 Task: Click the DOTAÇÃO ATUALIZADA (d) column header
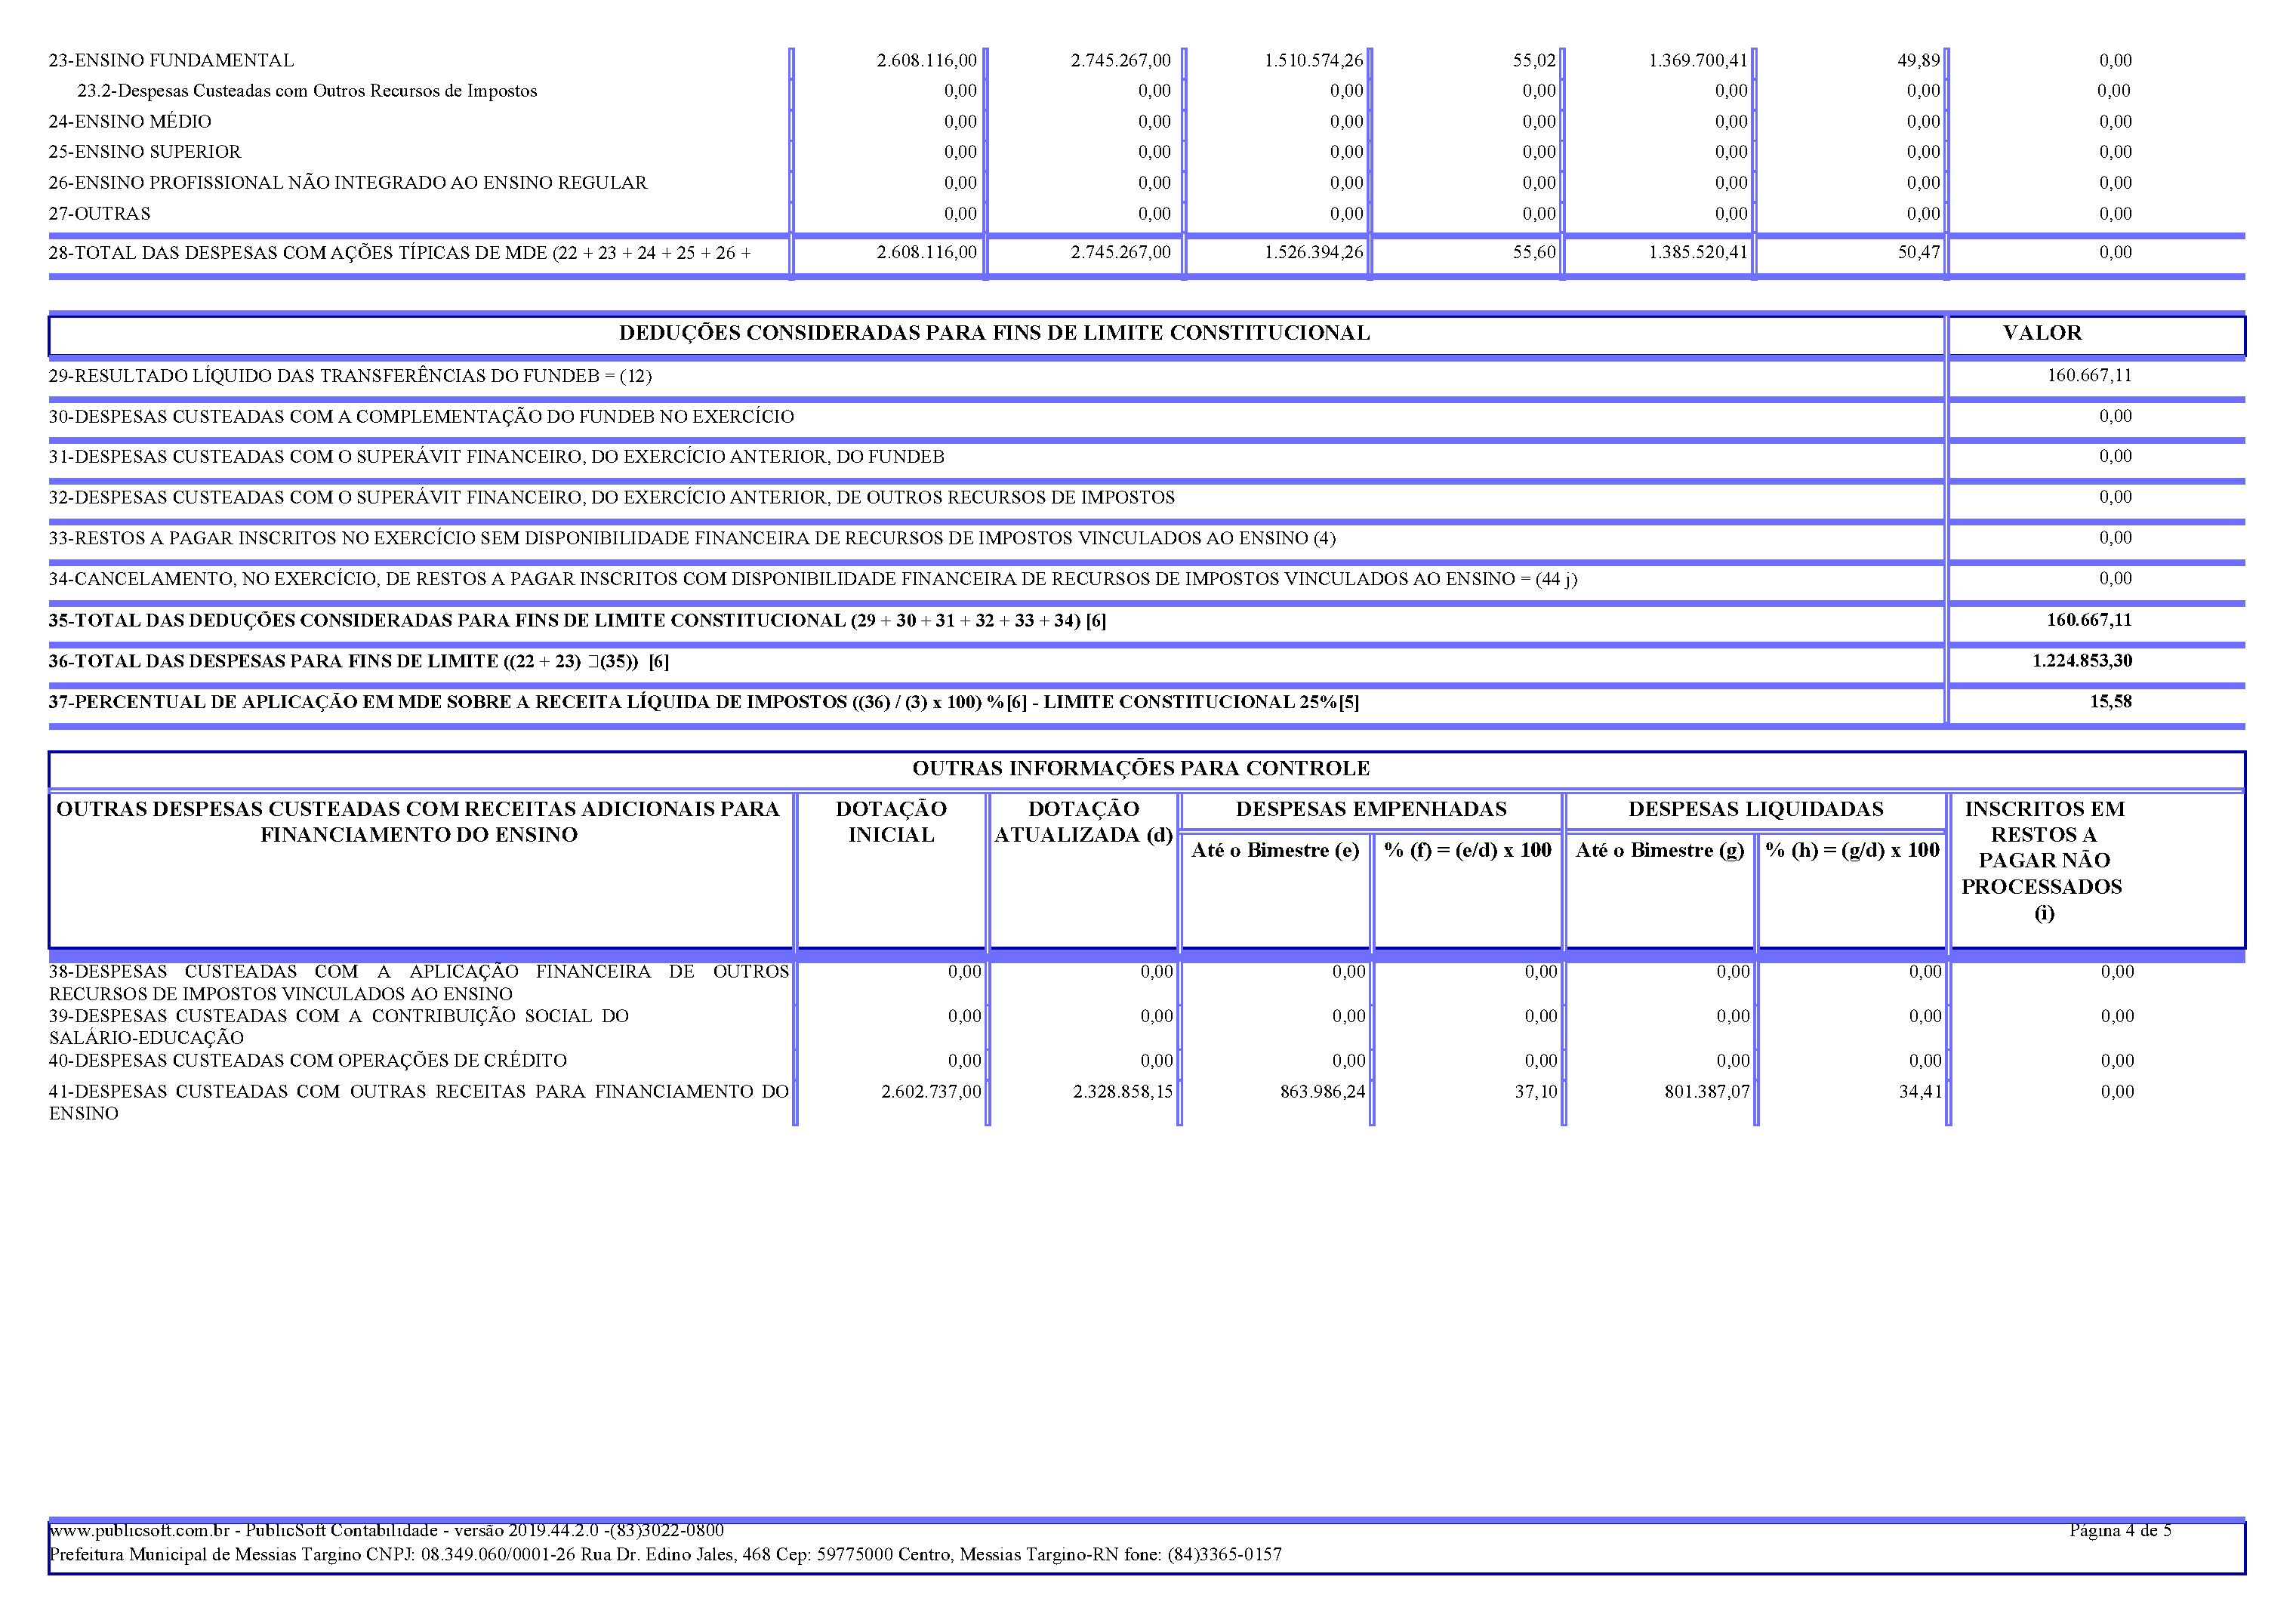(1083, 821)
